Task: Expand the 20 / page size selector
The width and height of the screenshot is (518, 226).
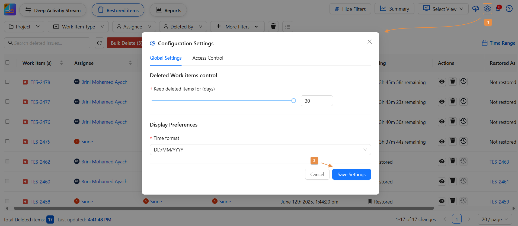Action: pos(495,219)
